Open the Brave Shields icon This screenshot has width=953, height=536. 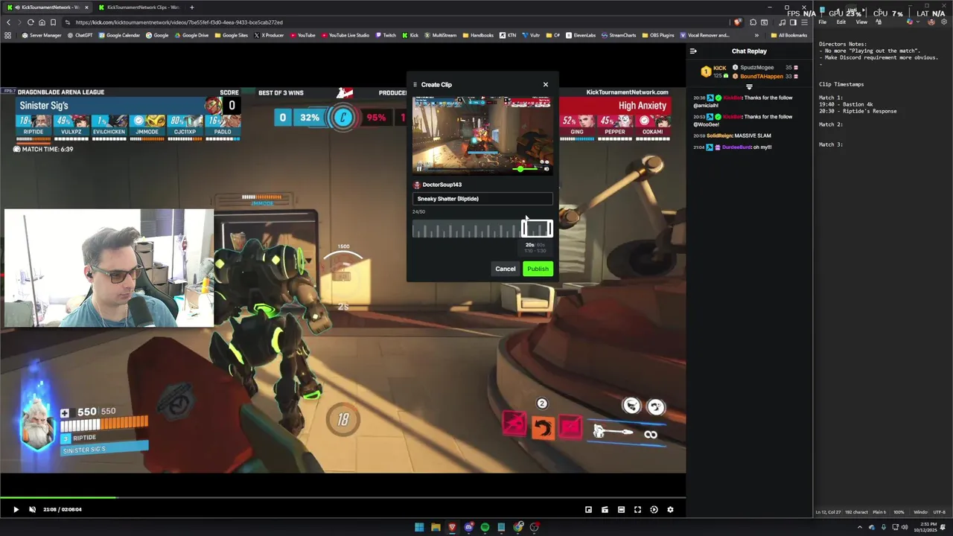coord(738,22)
